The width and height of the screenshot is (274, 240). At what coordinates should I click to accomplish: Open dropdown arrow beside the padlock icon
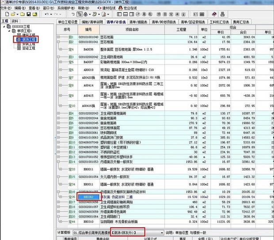point(90,15)
